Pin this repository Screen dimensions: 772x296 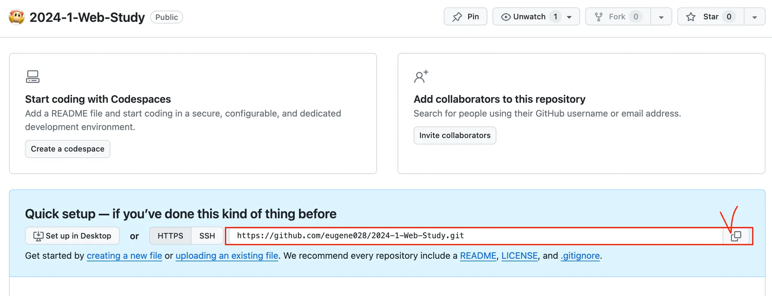tap(466, 17)
